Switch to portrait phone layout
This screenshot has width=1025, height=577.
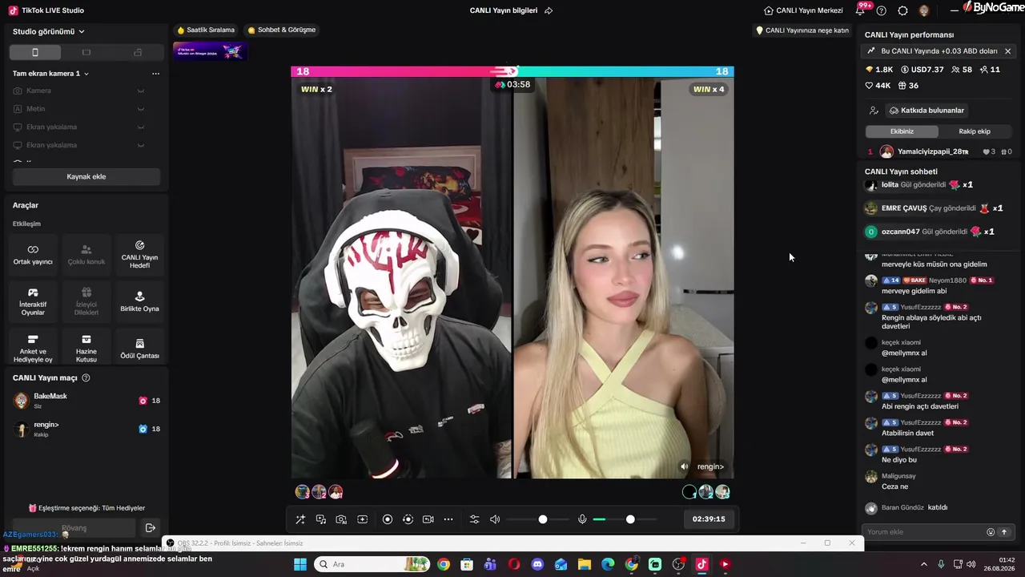tap(34, 52)
